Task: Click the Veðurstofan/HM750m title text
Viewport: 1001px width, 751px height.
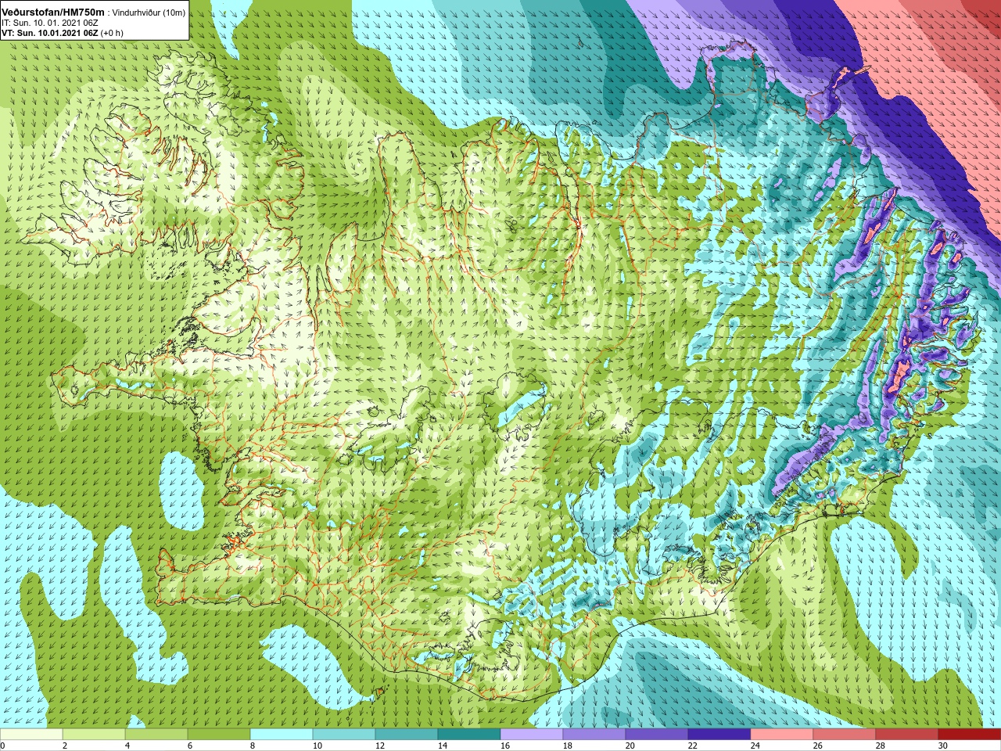Action: (52, 12)
